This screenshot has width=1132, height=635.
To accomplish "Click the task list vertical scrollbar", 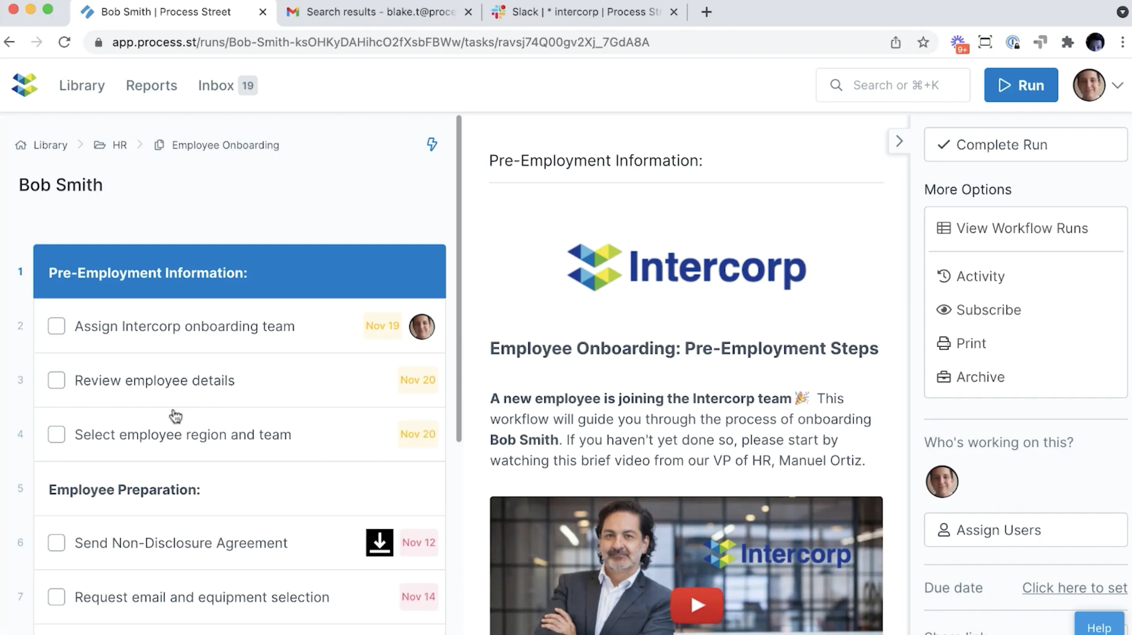I will pos(459,278).
